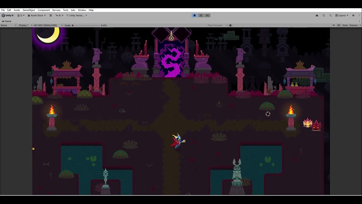The image size is (362, 204).
Task: Select the Game tab
Action: click(7, 21)
